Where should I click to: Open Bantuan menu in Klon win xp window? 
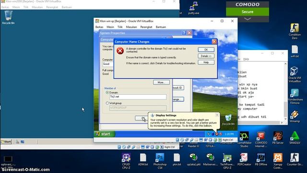(x=161, y=27)
